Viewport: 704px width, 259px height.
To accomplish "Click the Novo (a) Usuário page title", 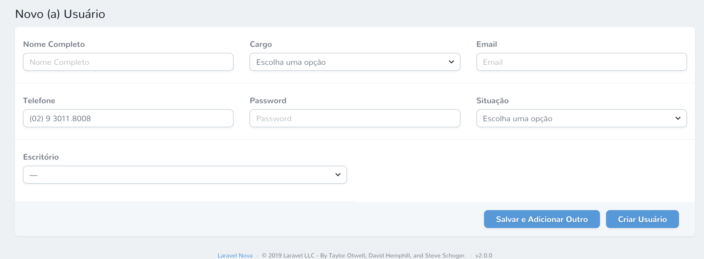I will 60,14.
